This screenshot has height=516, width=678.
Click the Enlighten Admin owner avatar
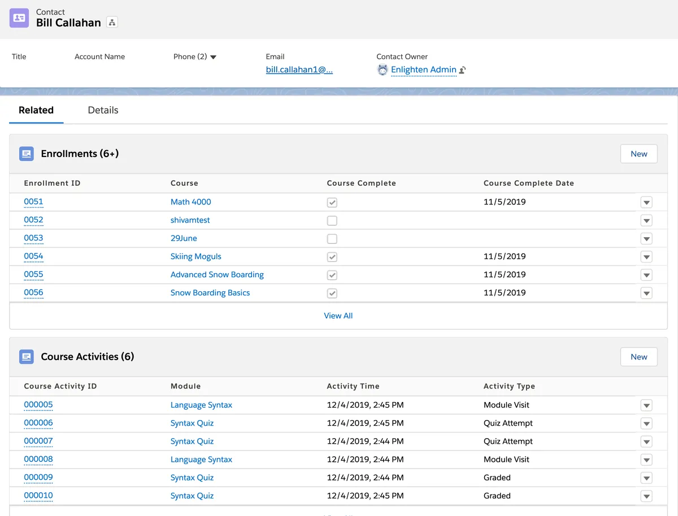pyautogui.click(x=383, y=70)
